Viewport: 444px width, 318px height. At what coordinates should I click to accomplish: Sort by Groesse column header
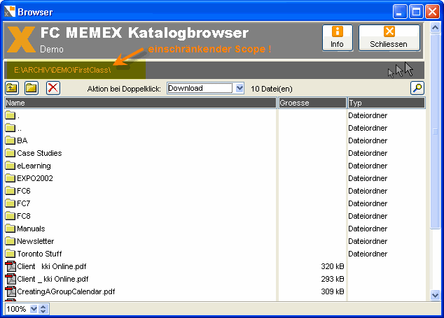312,103
